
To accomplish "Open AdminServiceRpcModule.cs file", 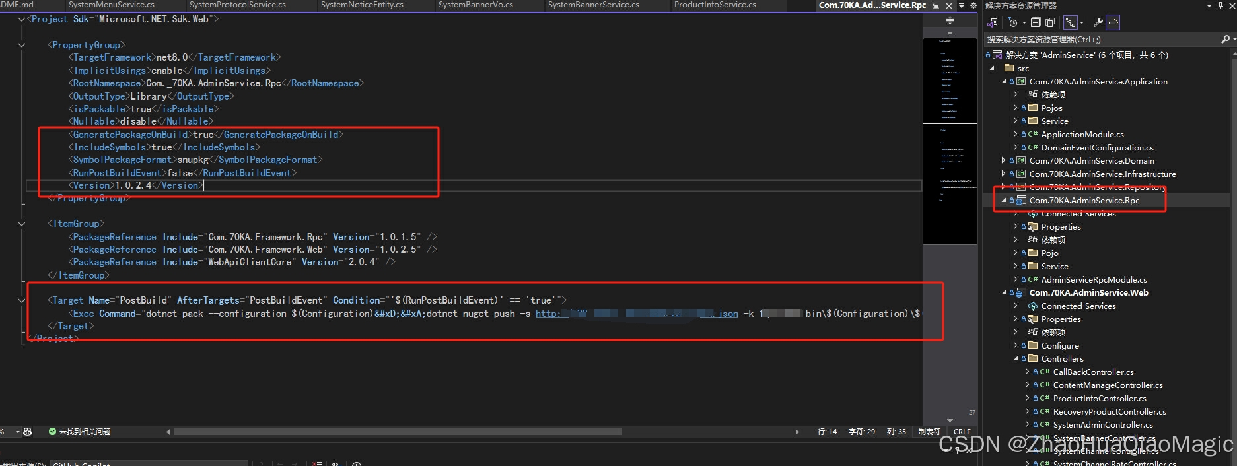I will pyautogui.click(x=1094, y=279).
